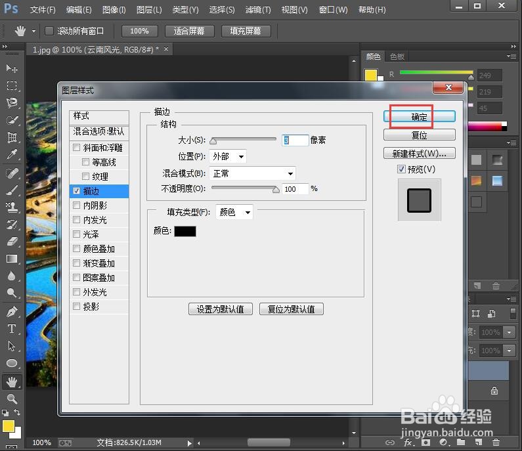Click the 确定 OK button
The width and height of the screenshot is (522, 451).
419,117
